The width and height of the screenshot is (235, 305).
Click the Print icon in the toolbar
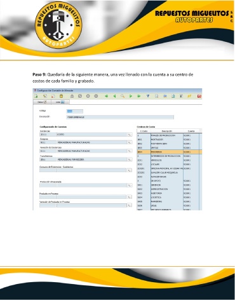(x=165, y=96)
